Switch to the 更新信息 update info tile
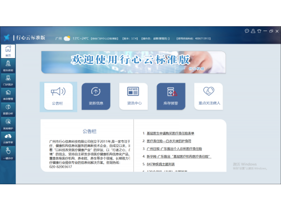281x211 pixels. click(96, 95)
